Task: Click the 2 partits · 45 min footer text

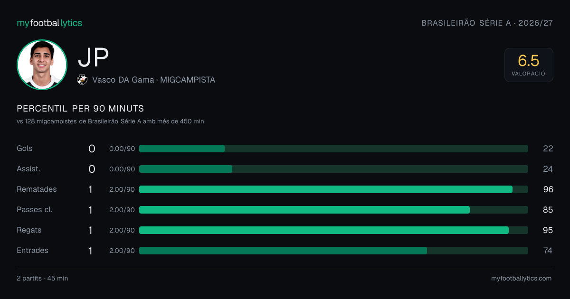Action: point(42,279)
